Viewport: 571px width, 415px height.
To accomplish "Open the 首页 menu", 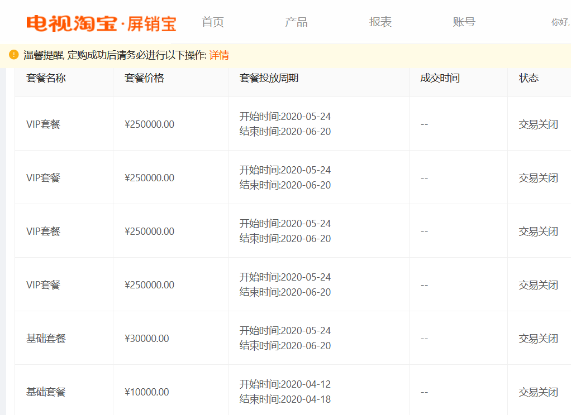I will [x=213, y=22].
